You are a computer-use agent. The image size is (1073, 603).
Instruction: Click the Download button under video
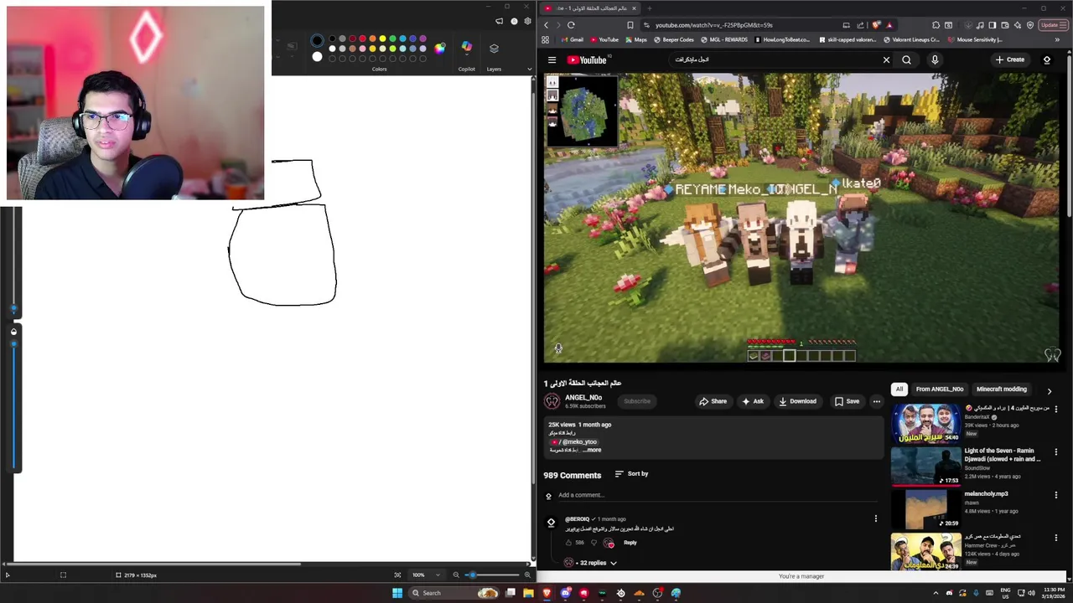click(797, 401)
